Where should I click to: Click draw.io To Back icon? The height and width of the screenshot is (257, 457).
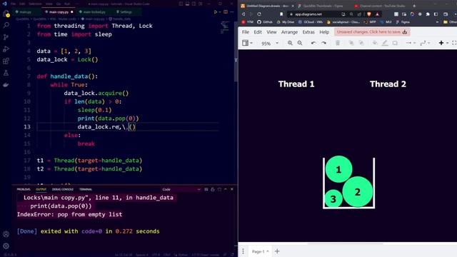point(361,43)
